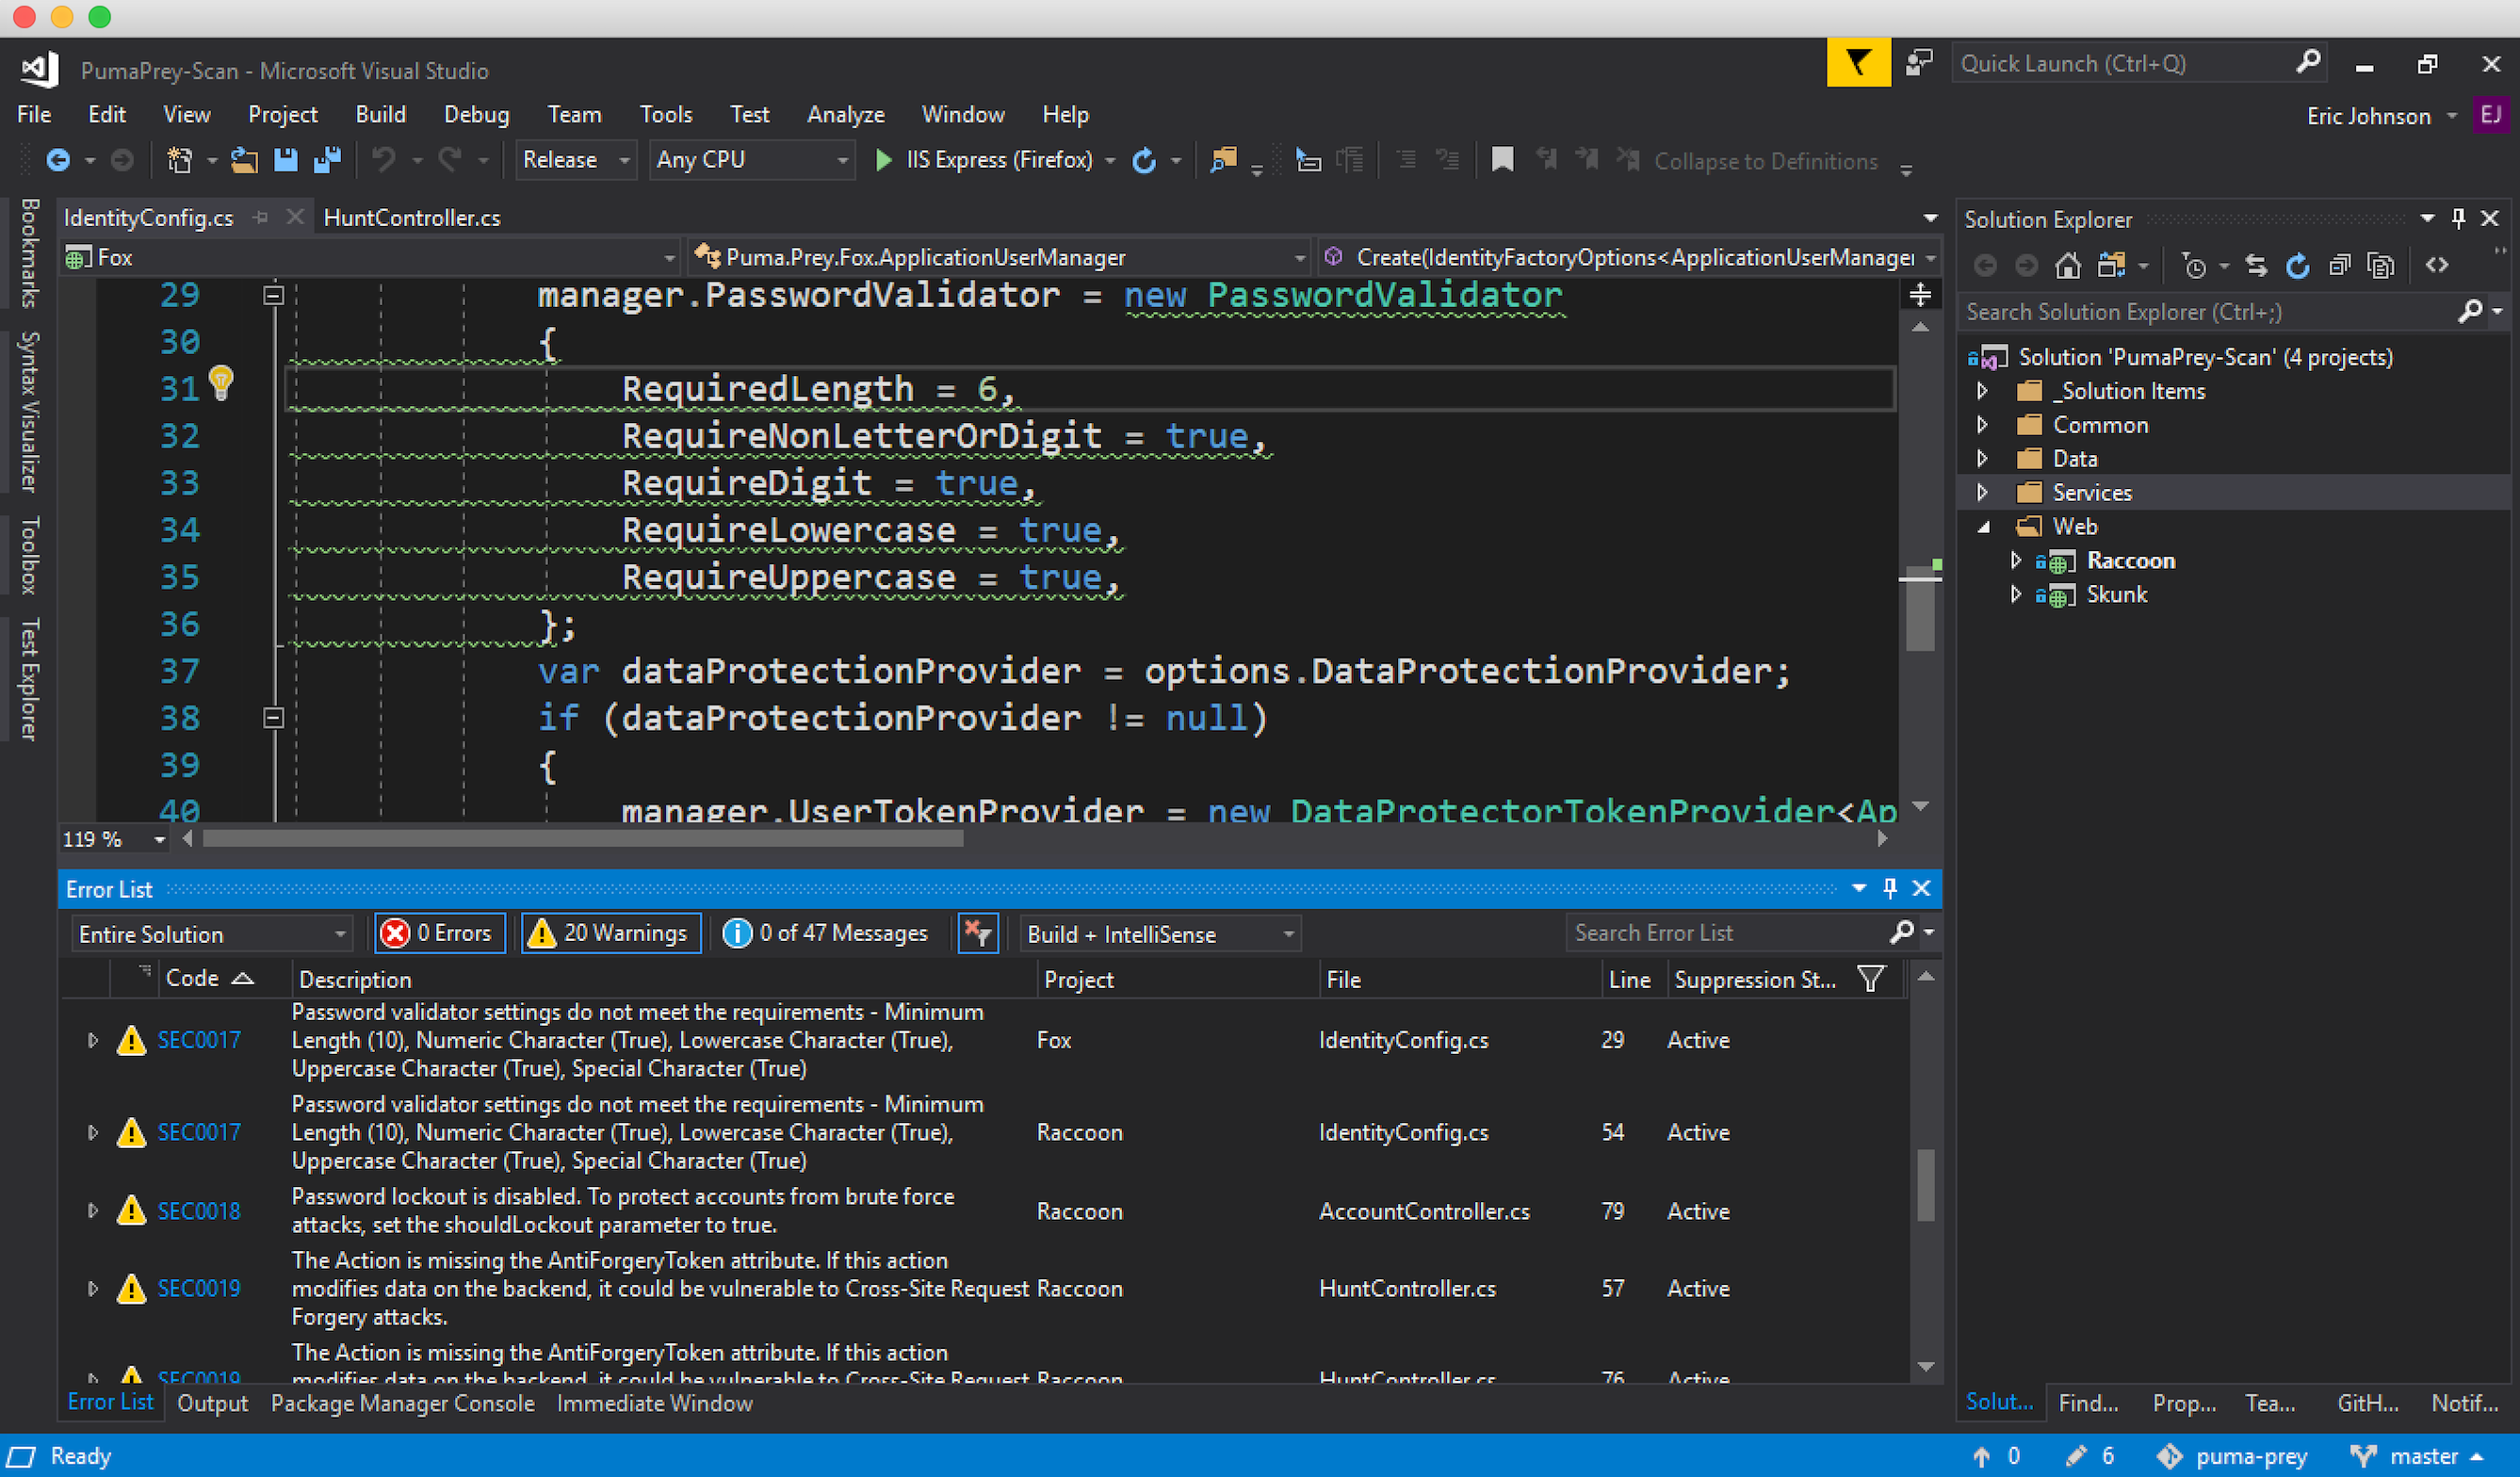Image resolution: width=2520 pixels, height=1477 pixels.
Task: Open the Test Explorer side tab
Action: point(29,679)
